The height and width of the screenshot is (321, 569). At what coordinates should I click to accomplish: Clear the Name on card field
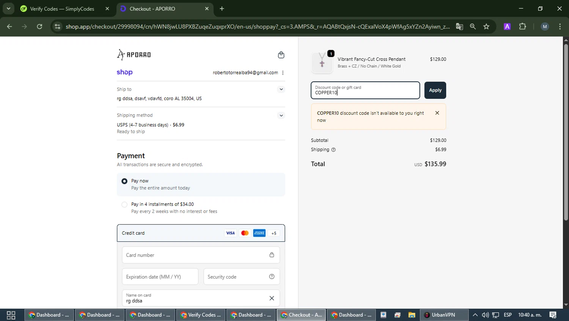point(272,298)
